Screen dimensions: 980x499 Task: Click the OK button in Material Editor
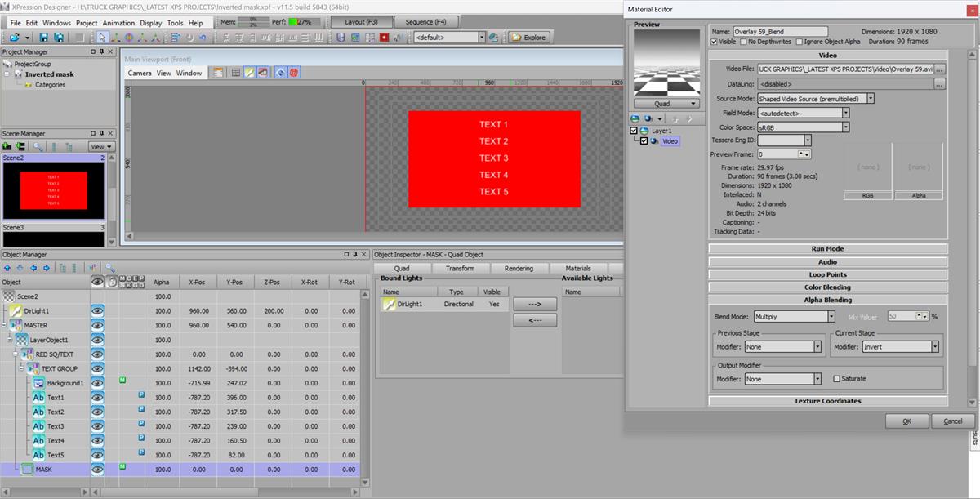(x=906, y=421)
